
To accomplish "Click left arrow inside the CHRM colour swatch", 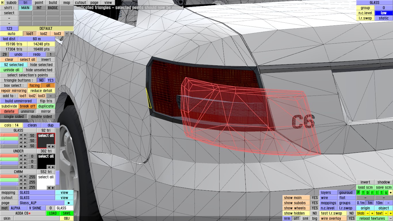I will pyautogui.click(x=49, y=188).
